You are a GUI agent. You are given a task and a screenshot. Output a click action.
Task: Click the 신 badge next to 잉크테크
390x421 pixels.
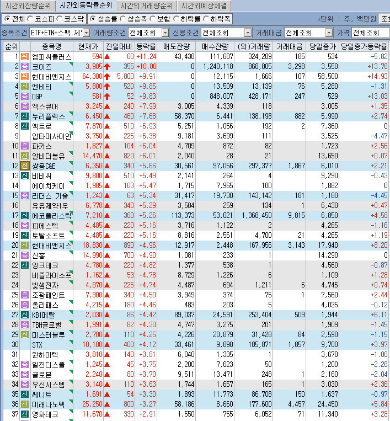(x=25, y=265)
